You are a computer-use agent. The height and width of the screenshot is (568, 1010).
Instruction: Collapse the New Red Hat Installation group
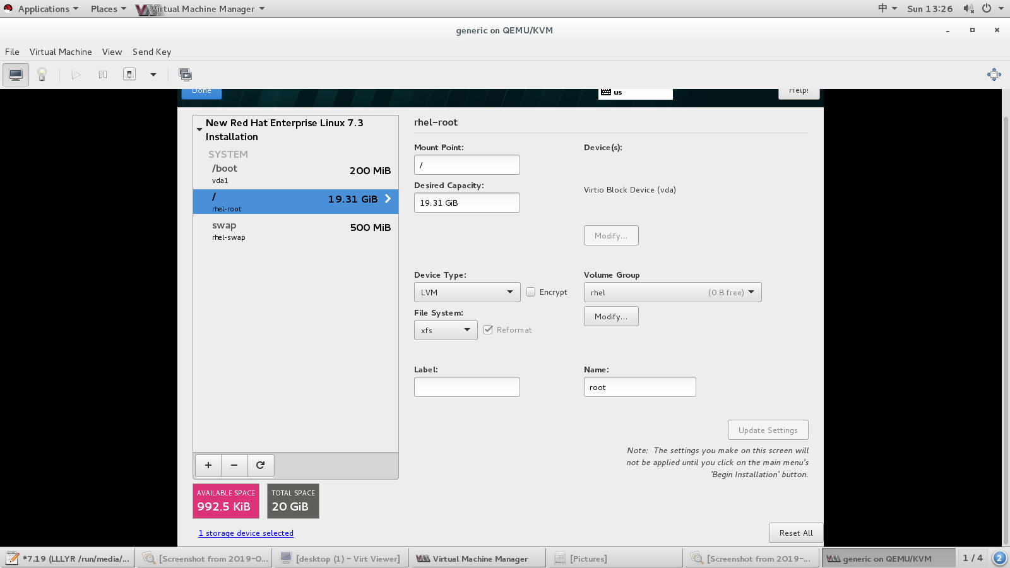point(199,129)
